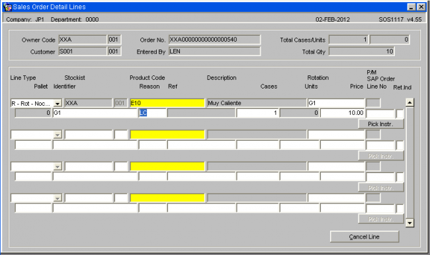Open the fourth row Line Type dropdown
This screenshot has width=430, height=255.
pyautogui.click(x=58, y=198)
